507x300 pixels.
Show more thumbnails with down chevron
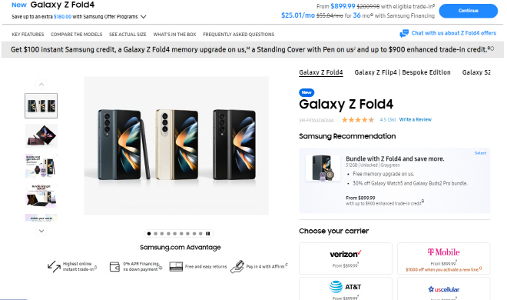click(41, 231)
